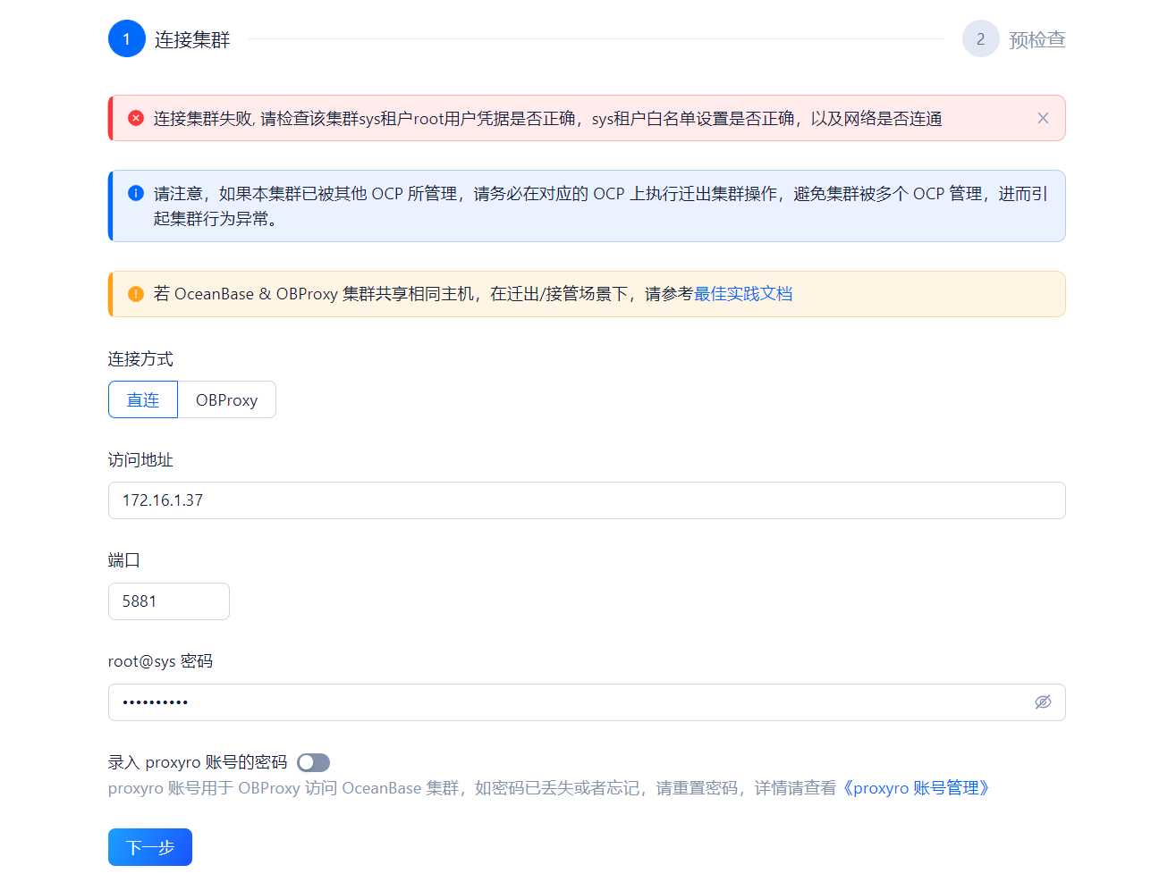This screenshot has width=1176, height=882.
Task: Click the 连接集群 step title
Action: pos(192,39)
